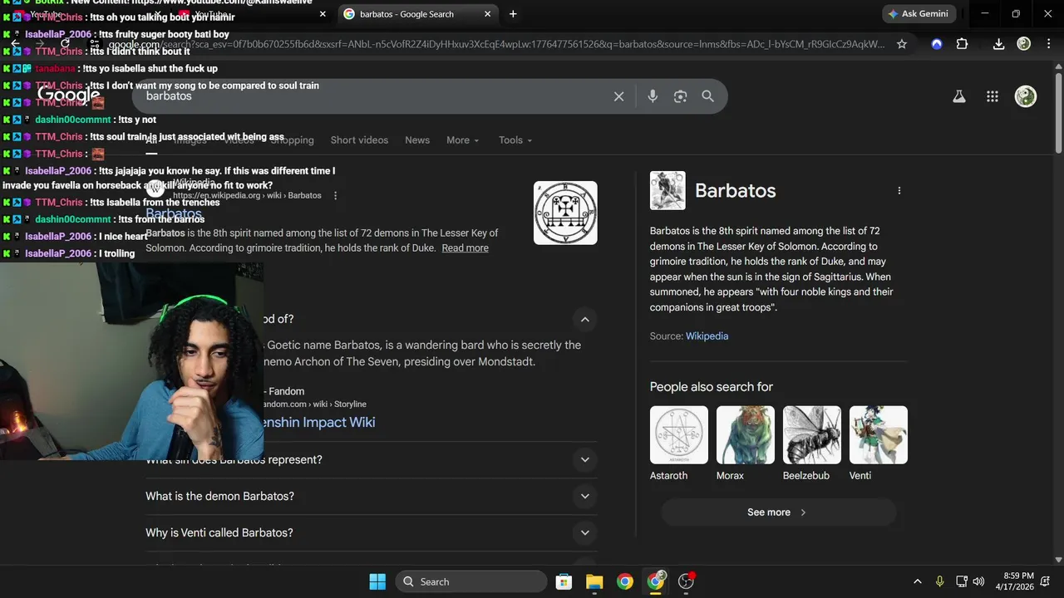Click 'People also search for' heading
1064x598 pixels.
pos(712,387)
